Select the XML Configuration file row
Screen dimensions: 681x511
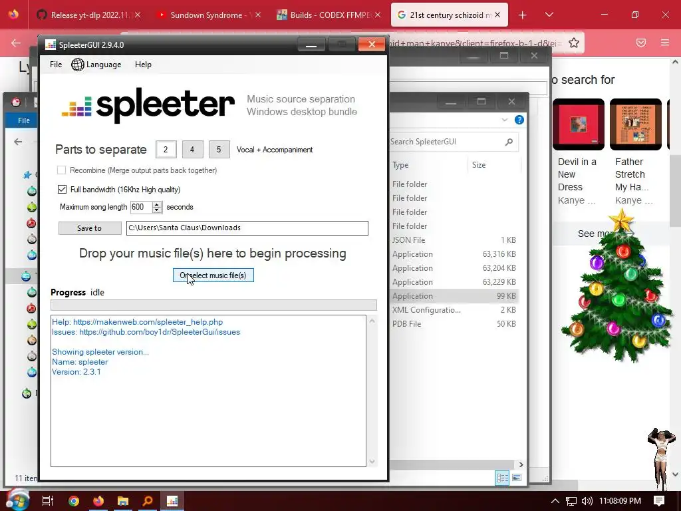(x=454, y=310)
